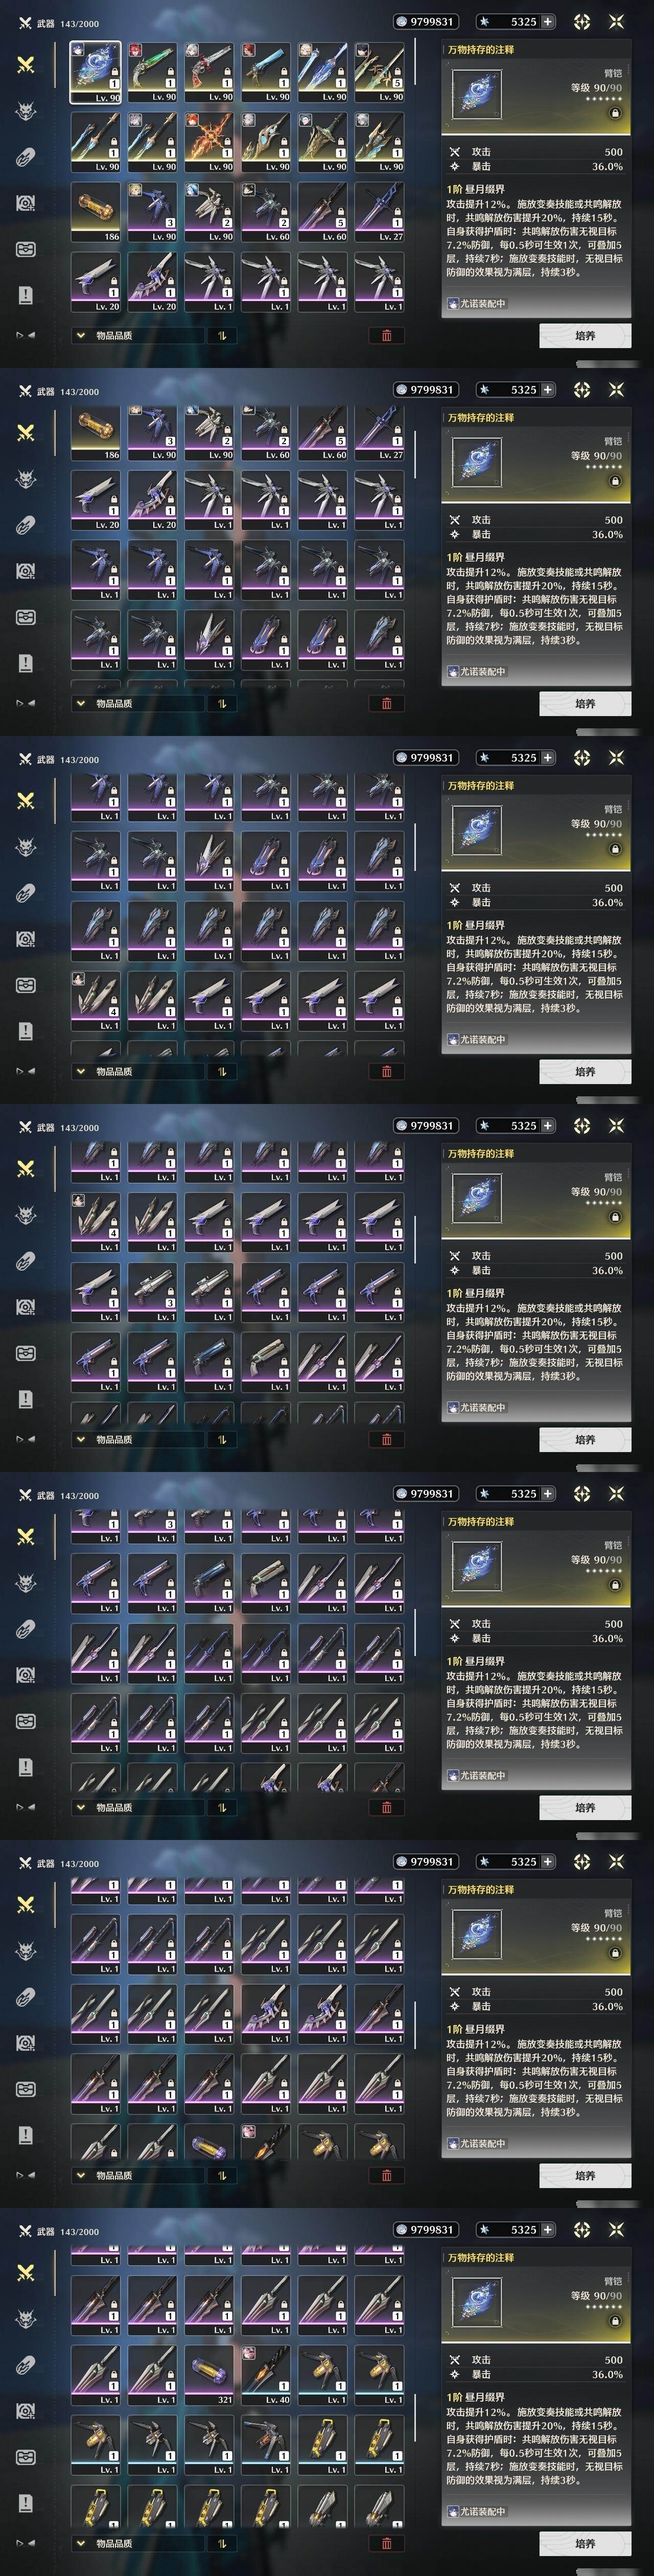Image resolution: width=654 pixels, height=2576 pixels.
Task: Expand sidebar arrow below tabs, topmost capture
Action: (26, 335)
